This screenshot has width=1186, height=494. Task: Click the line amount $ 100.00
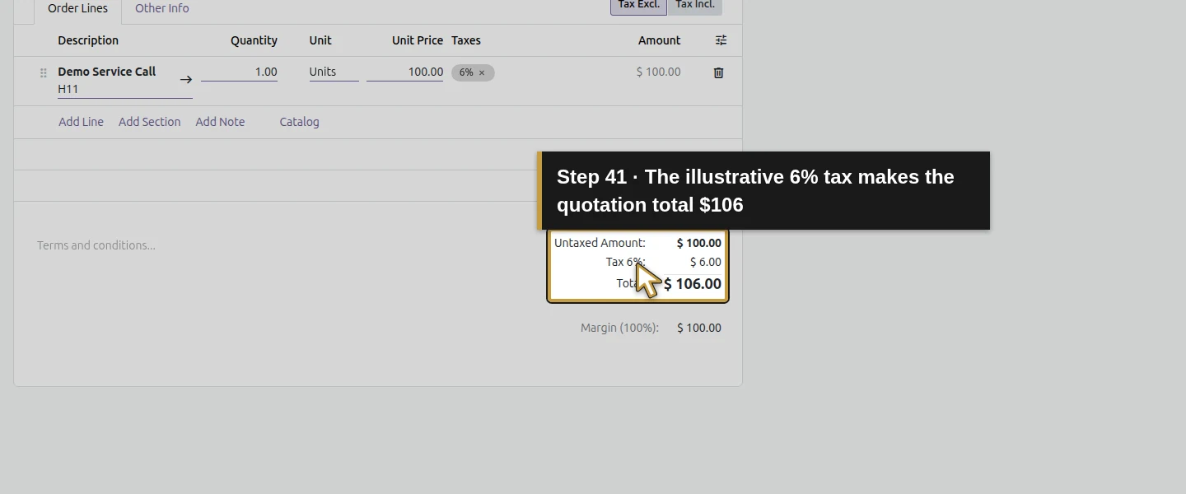click(x=658, y=72)
